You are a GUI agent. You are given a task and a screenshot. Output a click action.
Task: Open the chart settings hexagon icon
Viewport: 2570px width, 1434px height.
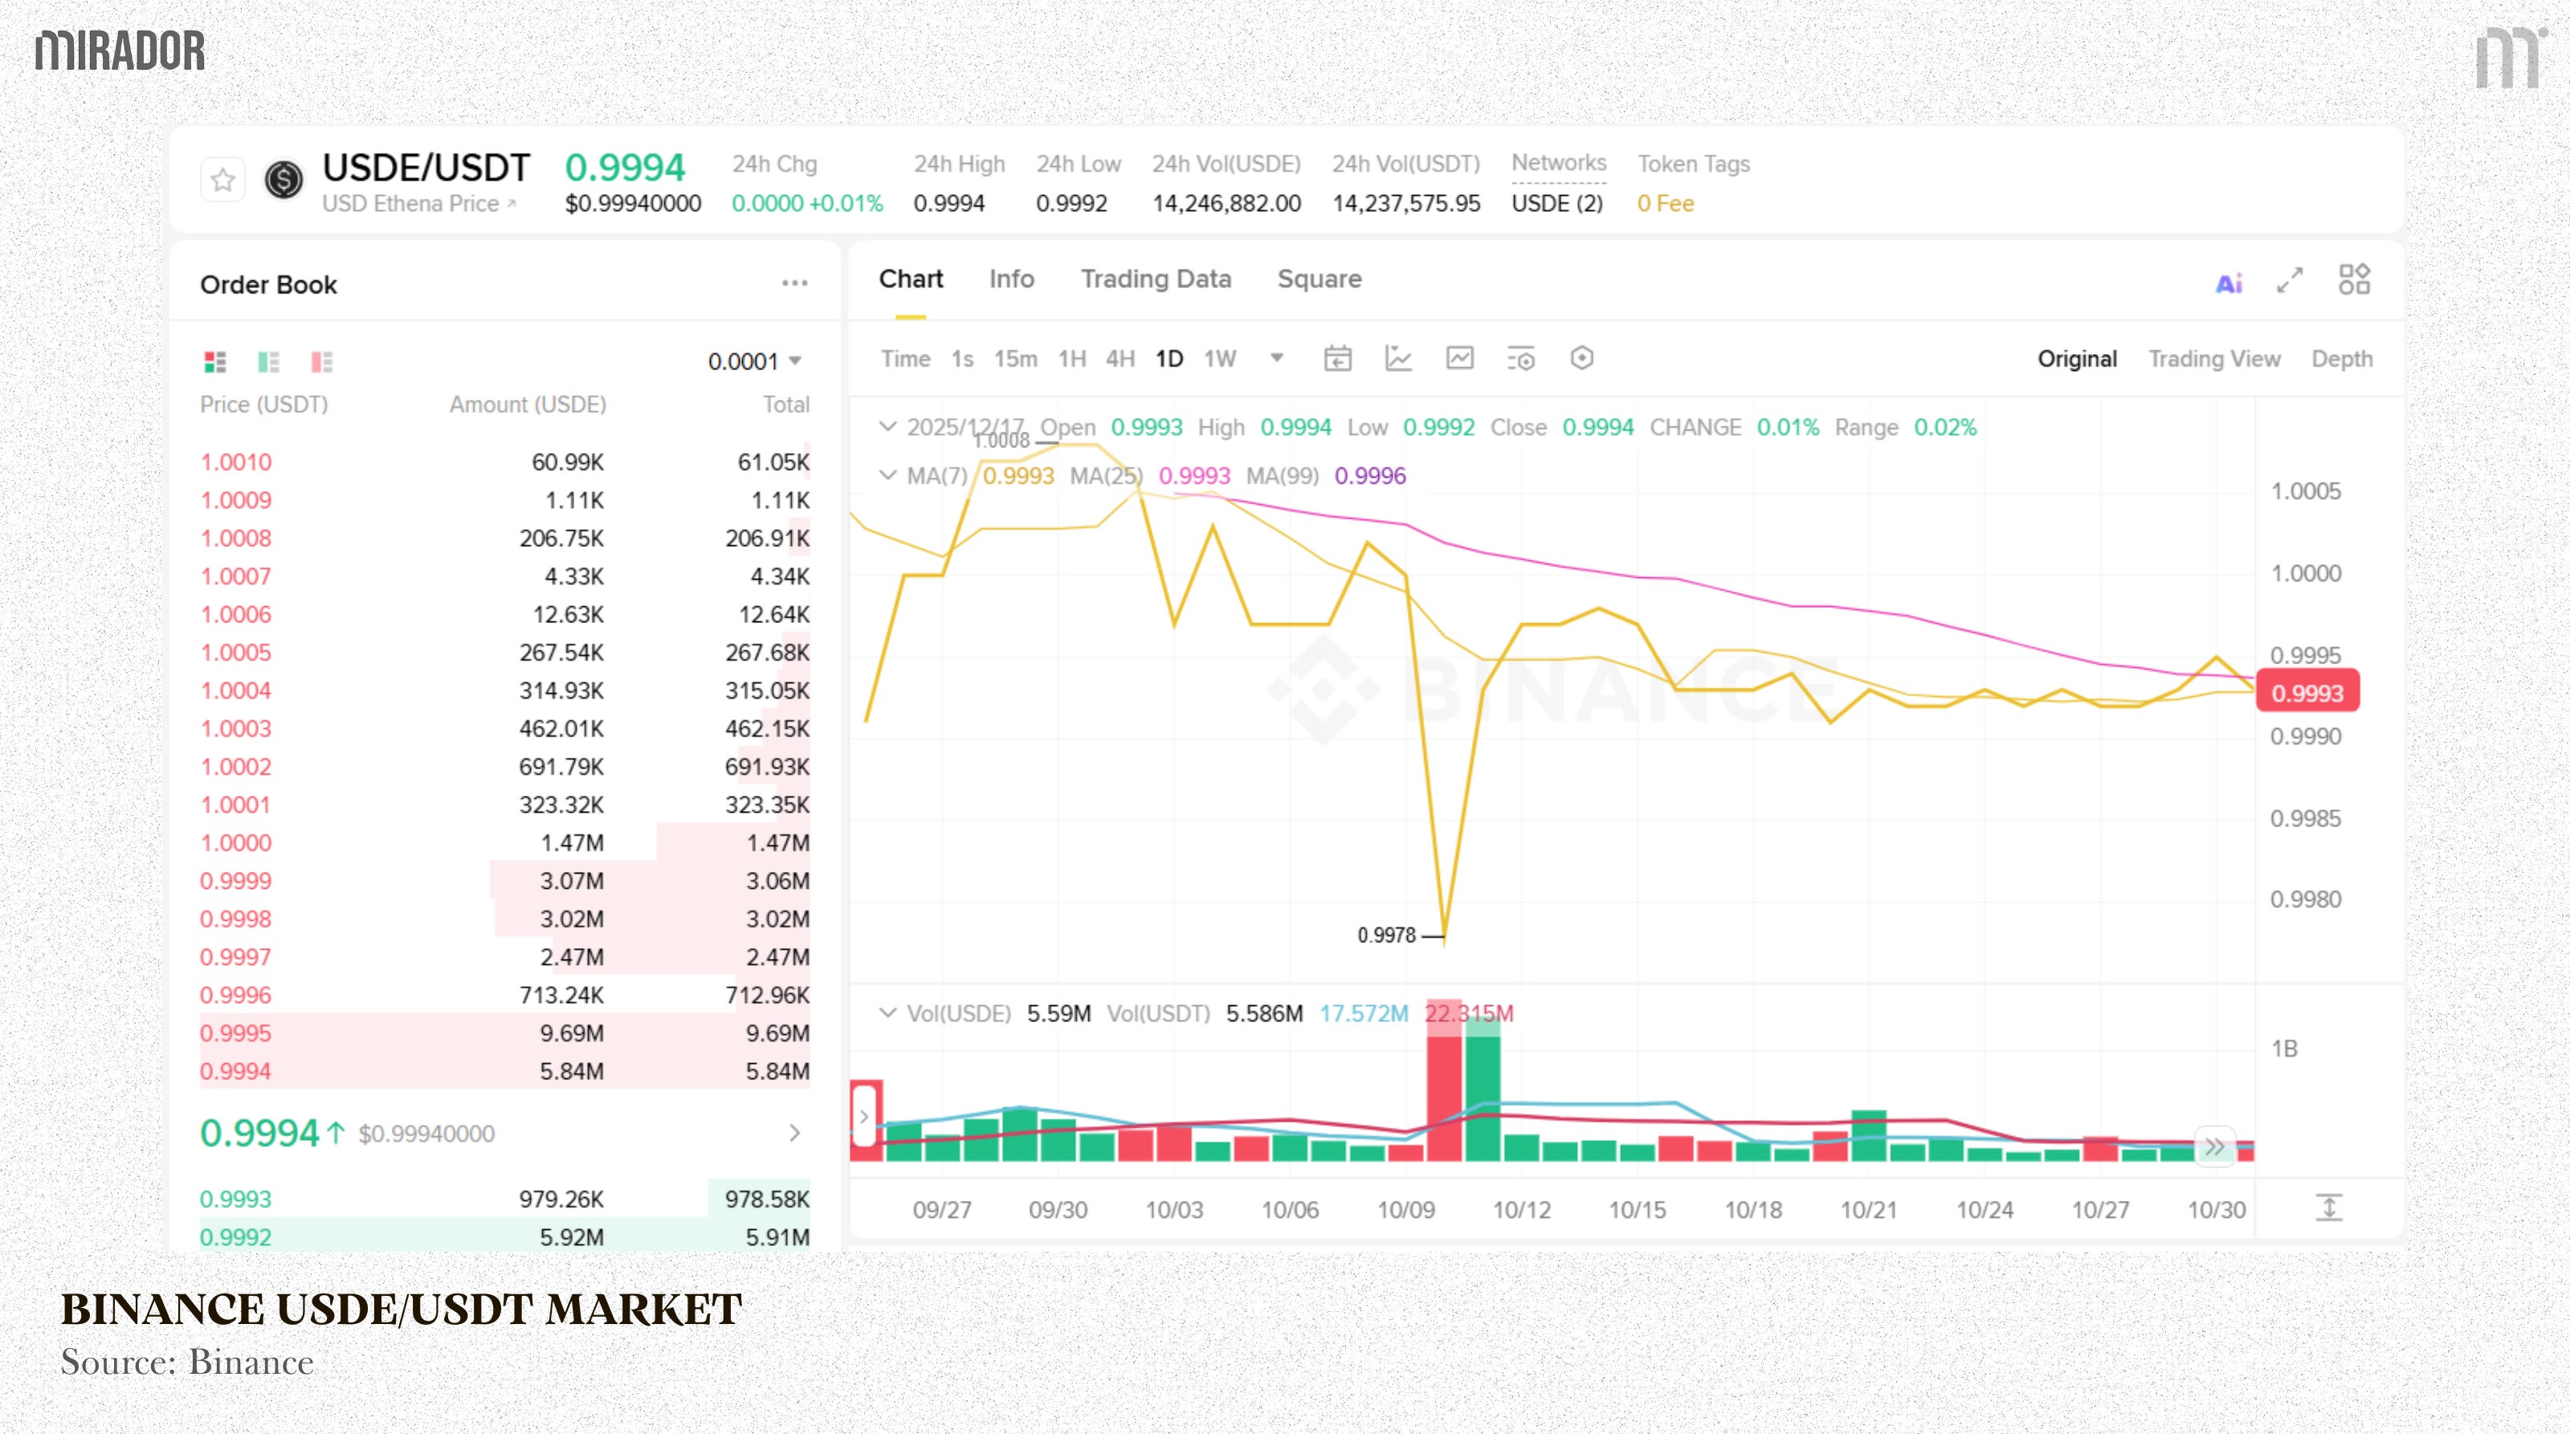click(x=1581, y=358)
